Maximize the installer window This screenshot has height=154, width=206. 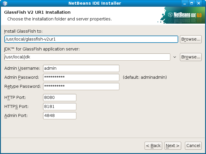pos(192,3)
